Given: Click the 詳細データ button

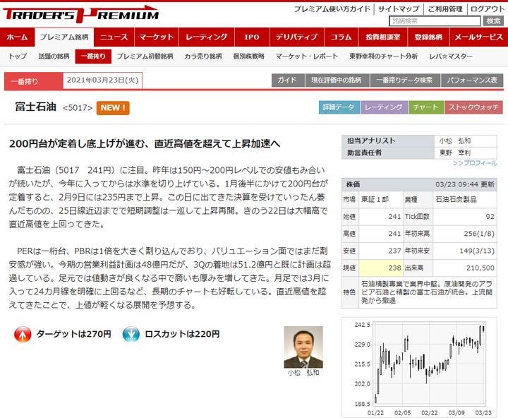Looking at the screenshot, I should pyautogui.click(x=339, y=107).
